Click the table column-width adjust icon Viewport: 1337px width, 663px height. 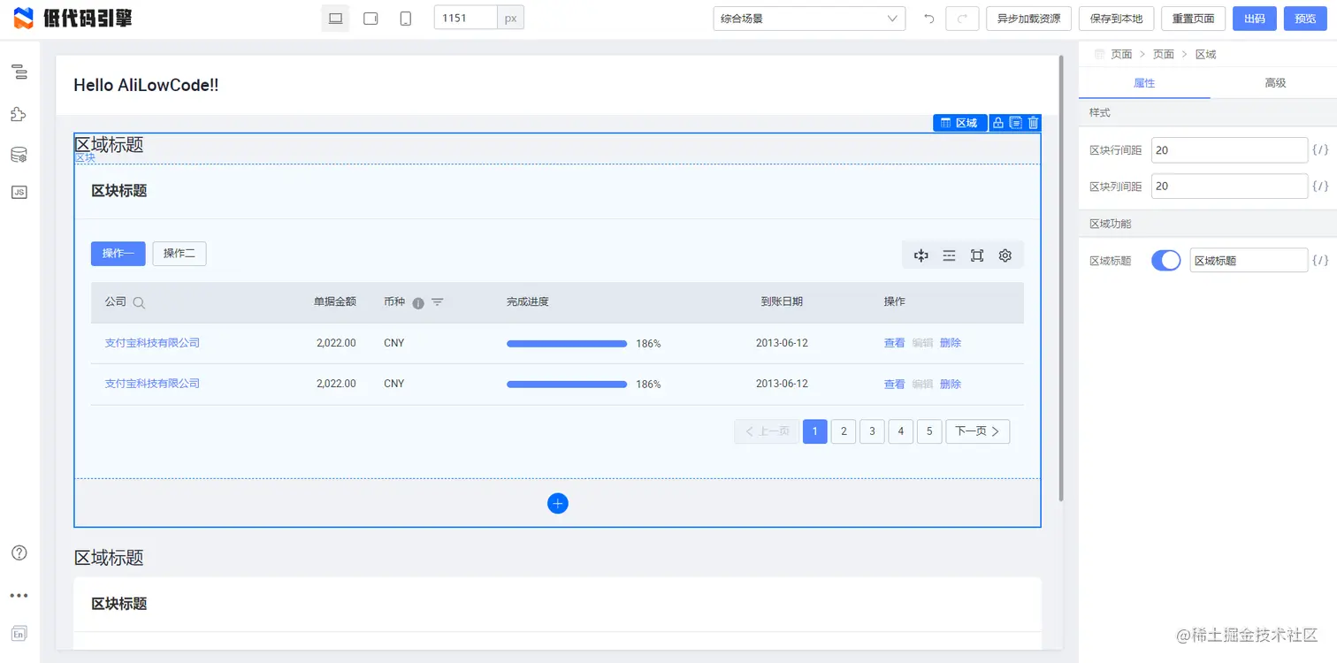click(x=921, y=255)
